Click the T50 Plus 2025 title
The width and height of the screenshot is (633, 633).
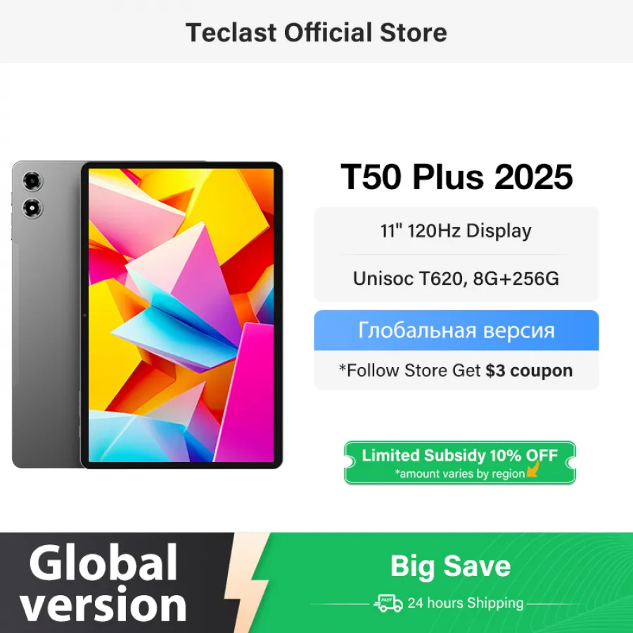point(456,177)
